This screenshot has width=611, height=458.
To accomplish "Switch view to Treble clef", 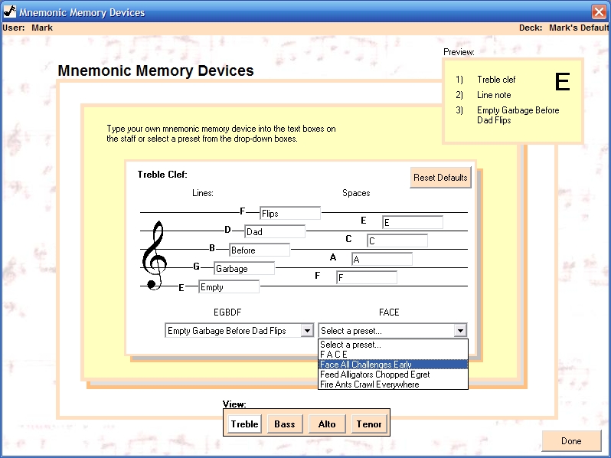I will 244,424.
